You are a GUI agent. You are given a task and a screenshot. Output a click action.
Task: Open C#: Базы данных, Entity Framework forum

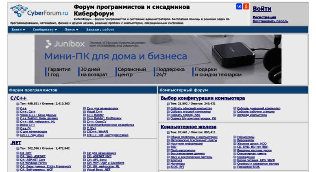pyautogui.click(x=46, y=166)
